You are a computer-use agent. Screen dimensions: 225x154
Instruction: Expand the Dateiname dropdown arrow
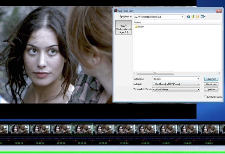point(198,79)
